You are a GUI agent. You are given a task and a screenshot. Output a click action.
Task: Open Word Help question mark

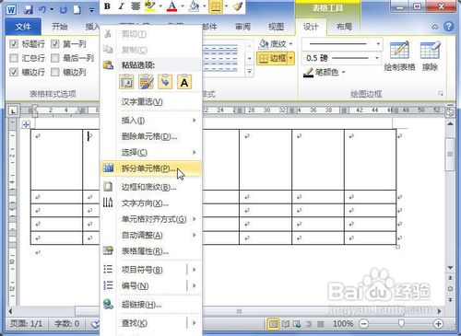click(448, 27)
